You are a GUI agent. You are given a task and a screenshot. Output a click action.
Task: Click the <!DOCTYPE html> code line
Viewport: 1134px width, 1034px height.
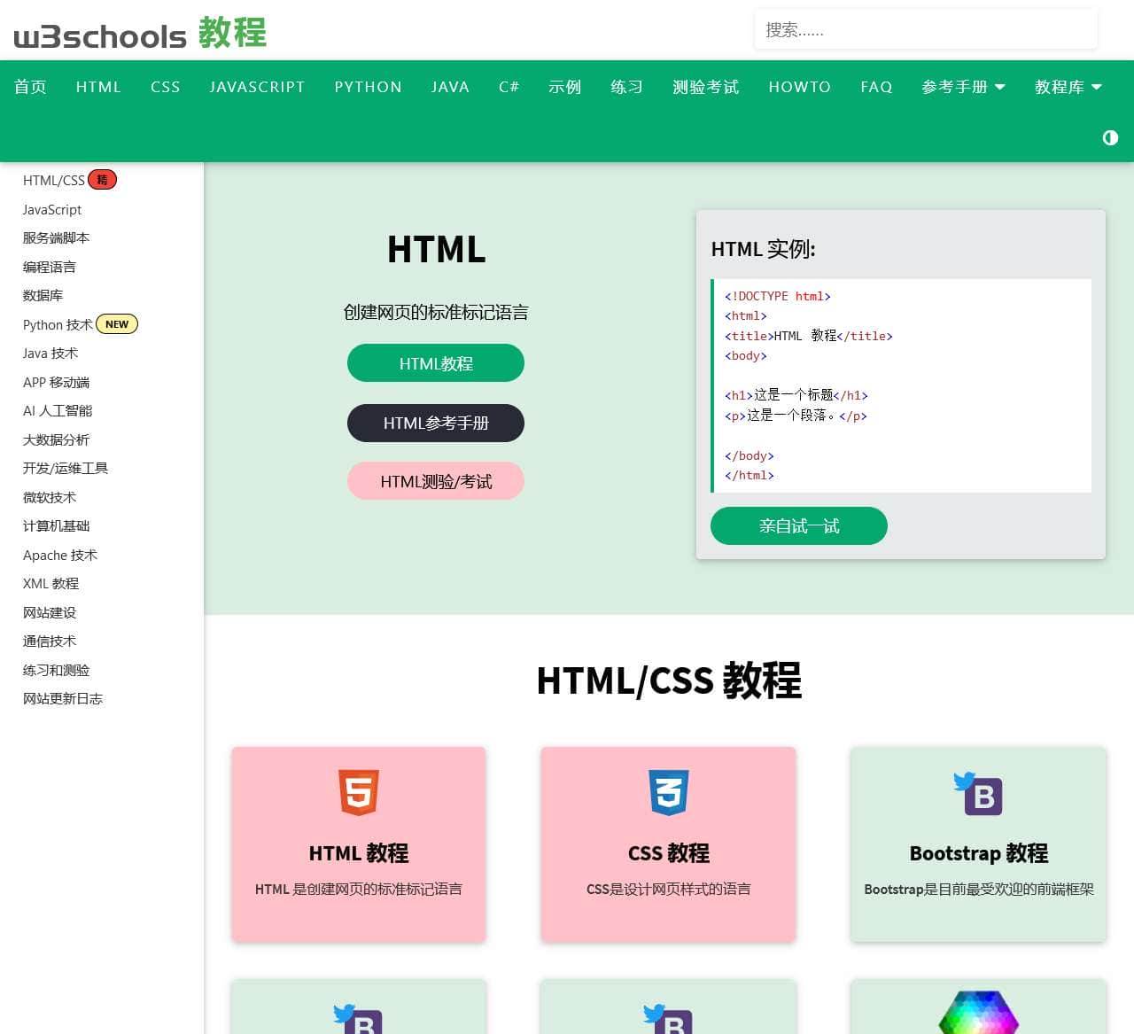[778, 296]
